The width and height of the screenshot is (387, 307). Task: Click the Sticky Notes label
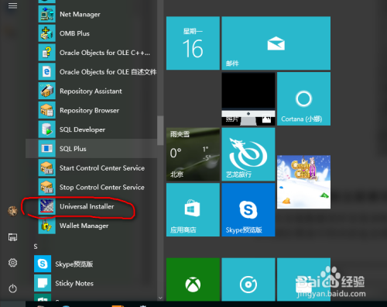click(74, 284)
